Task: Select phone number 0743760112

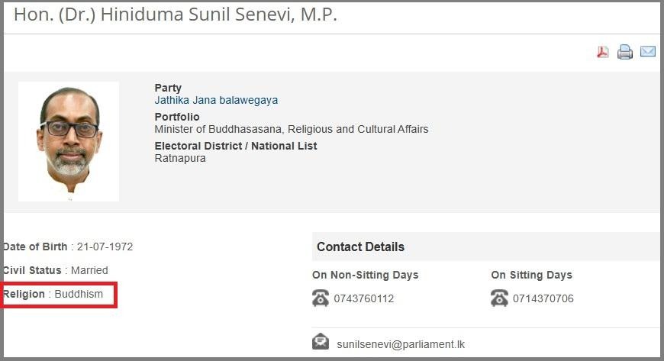Action: click(364, 298)
